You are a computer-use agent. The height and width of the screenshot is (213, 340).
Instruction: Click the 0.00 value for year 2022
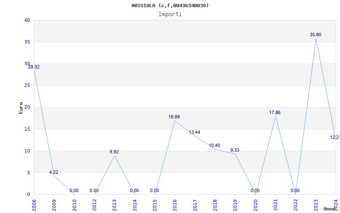point(295,190)
